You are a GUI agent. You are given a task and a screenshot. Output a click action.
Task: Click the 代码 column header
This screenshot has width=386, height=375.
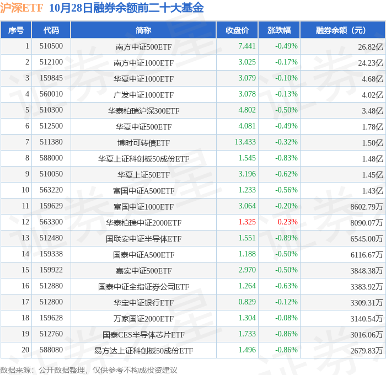point(51,30)
